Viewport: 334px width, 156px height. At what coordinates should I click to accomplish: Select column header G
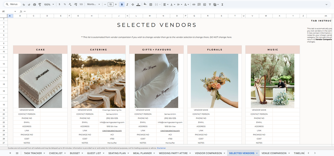pos(78,16)
